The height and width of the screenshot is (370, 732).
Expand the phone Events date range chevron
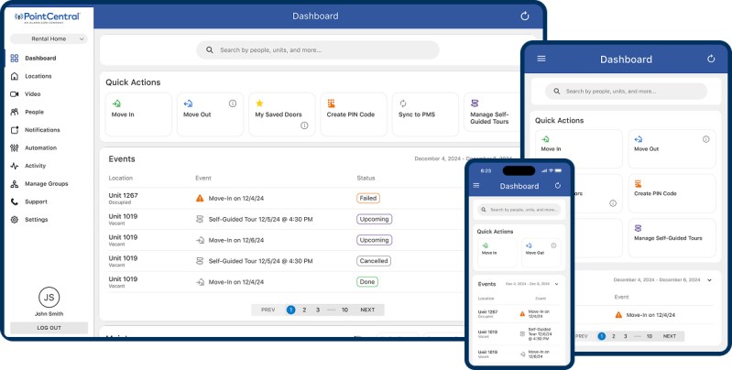[x=556, y=284]
